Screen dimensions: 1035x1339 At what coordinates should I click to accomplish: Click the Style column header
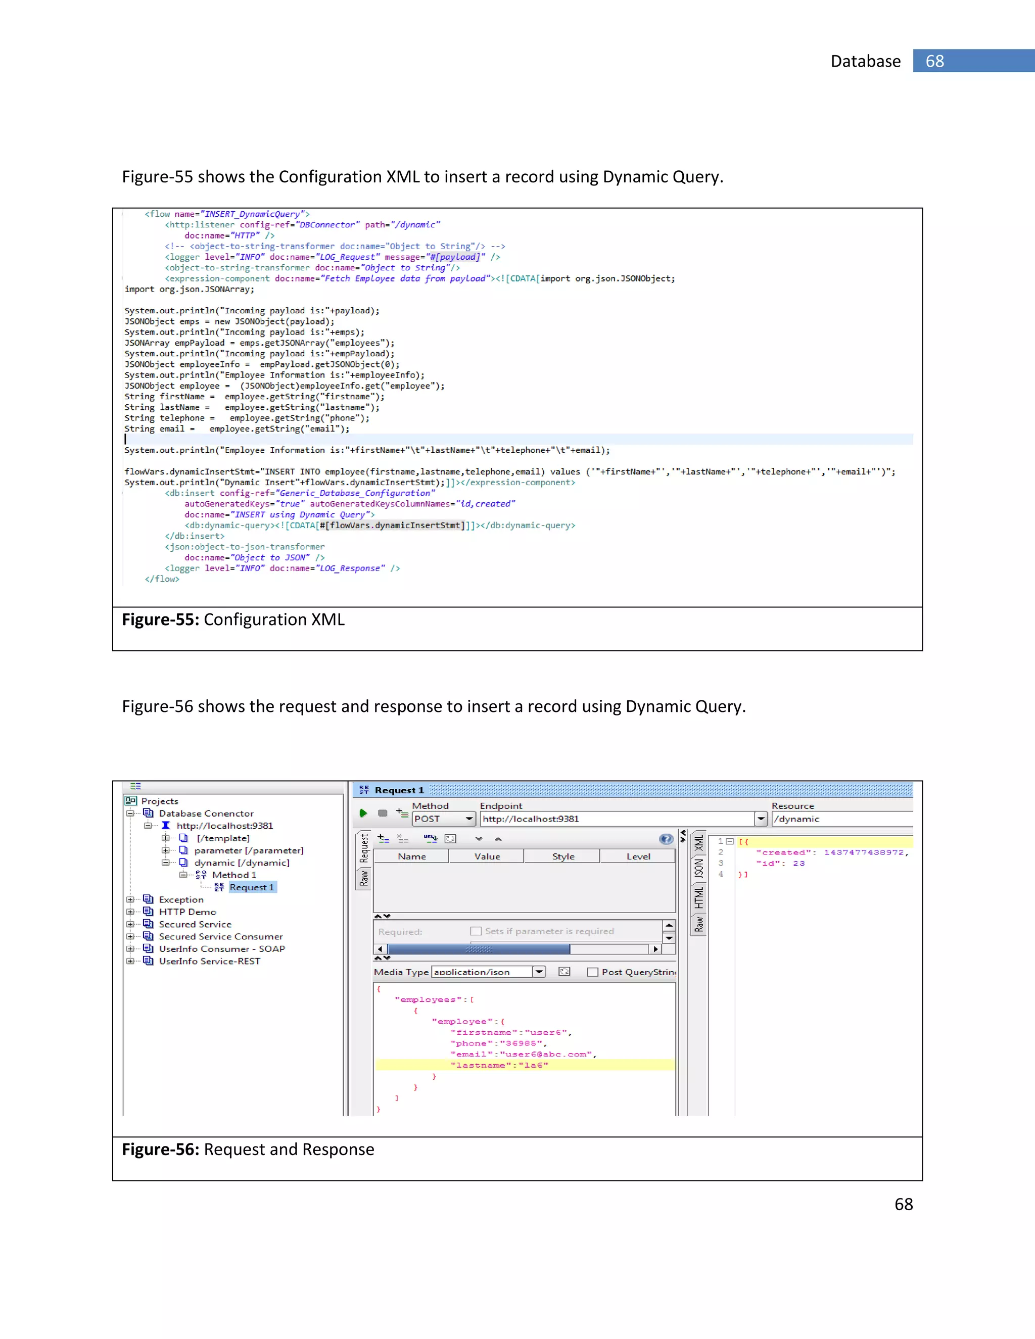563,856
